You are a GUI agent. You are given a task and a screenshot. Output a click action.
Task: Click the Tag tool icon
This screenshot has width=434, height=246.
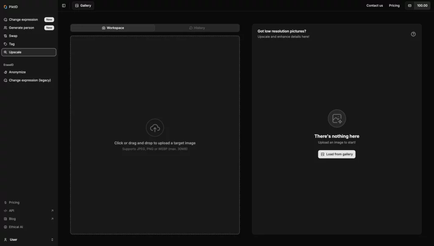click(6, 44)
